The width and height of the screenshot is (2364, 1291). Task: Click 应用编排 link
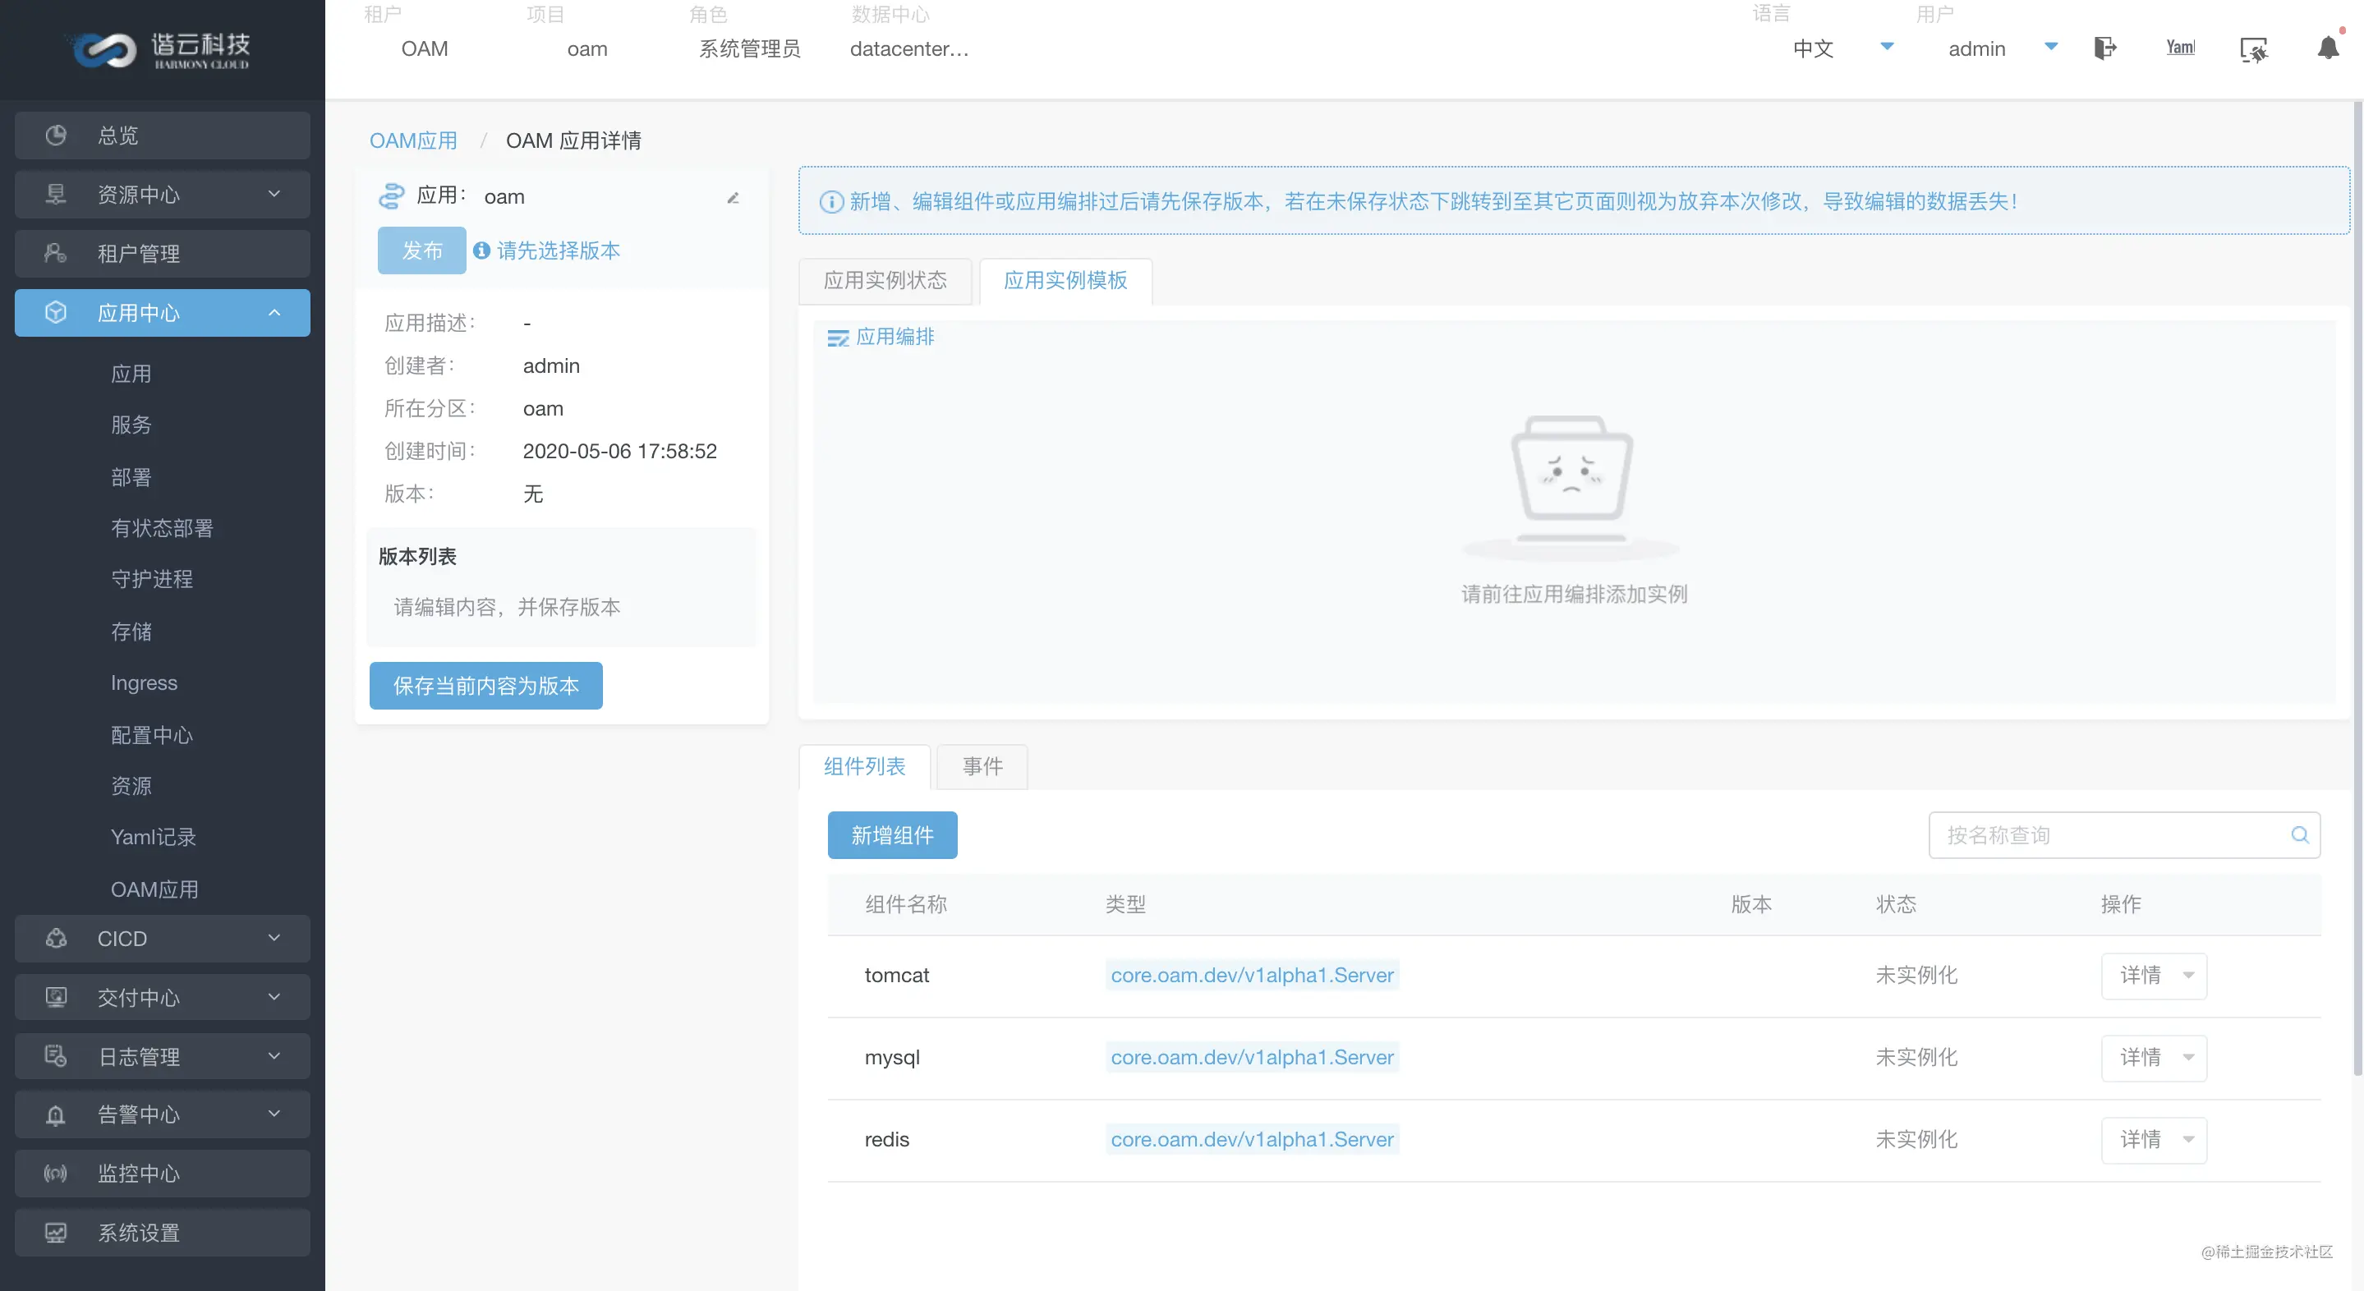pyautogui.click(x=895, y=338)
